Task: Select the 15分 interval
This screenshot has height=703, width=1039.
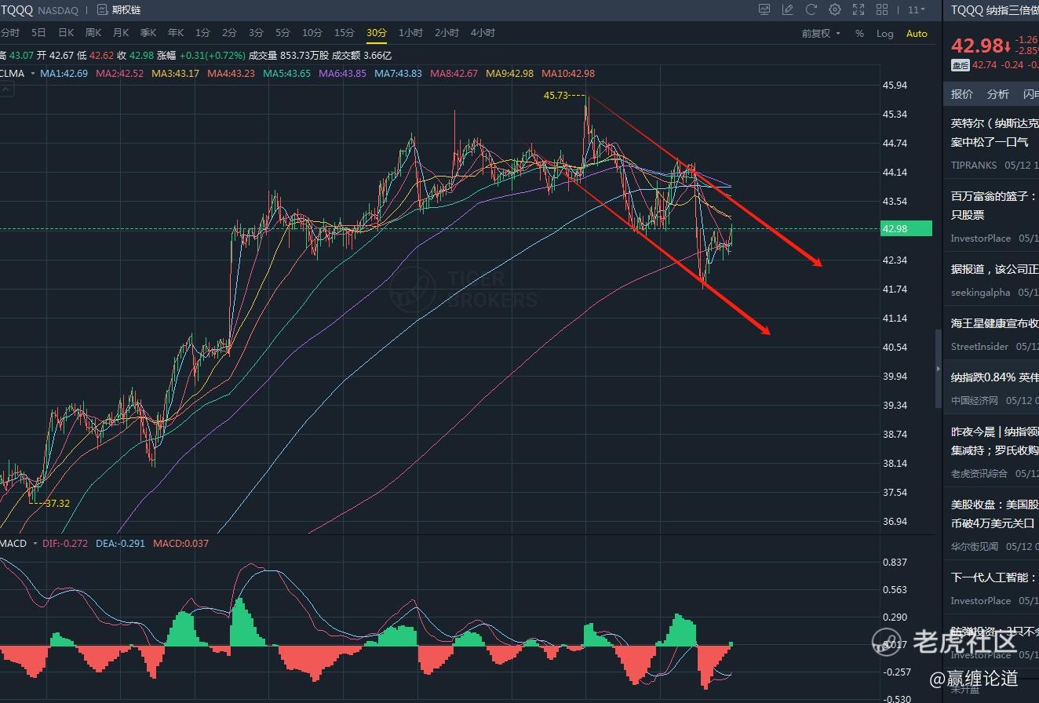Action: click(345, 33)
